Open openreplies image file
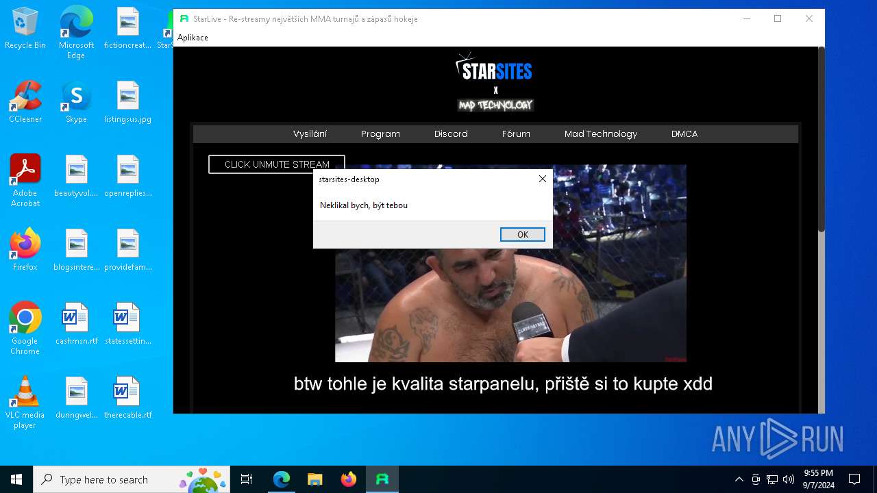The width and height of the screenshot is (877, 493). (x=127, y=177)
